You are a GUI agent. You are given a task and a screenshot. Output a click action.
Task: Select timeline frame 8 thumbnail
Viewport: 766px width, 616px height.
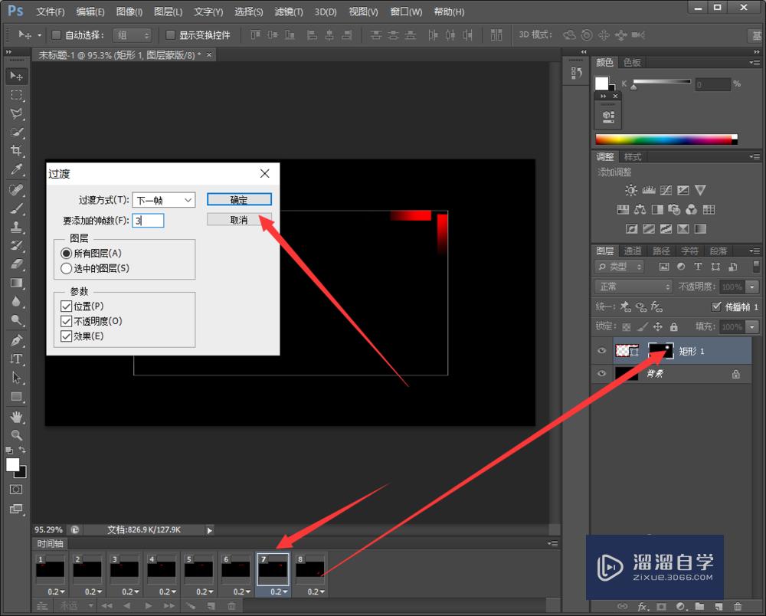coord(309,569)
